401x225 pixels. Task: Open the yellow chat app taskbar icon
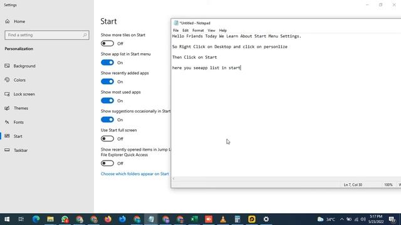[252, 219]
